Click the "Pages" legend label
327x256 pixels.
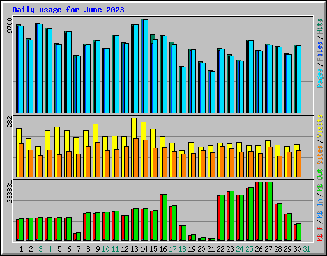320,78
